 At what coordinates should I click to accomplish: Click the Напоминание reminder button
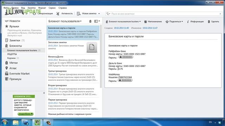(153, 22)
